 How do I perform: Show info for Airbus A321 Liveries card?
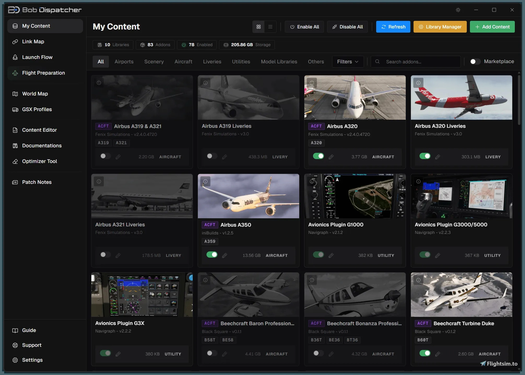pos(99,182)
